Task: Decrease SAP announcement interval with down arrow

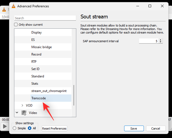Action: coord(161,42)
